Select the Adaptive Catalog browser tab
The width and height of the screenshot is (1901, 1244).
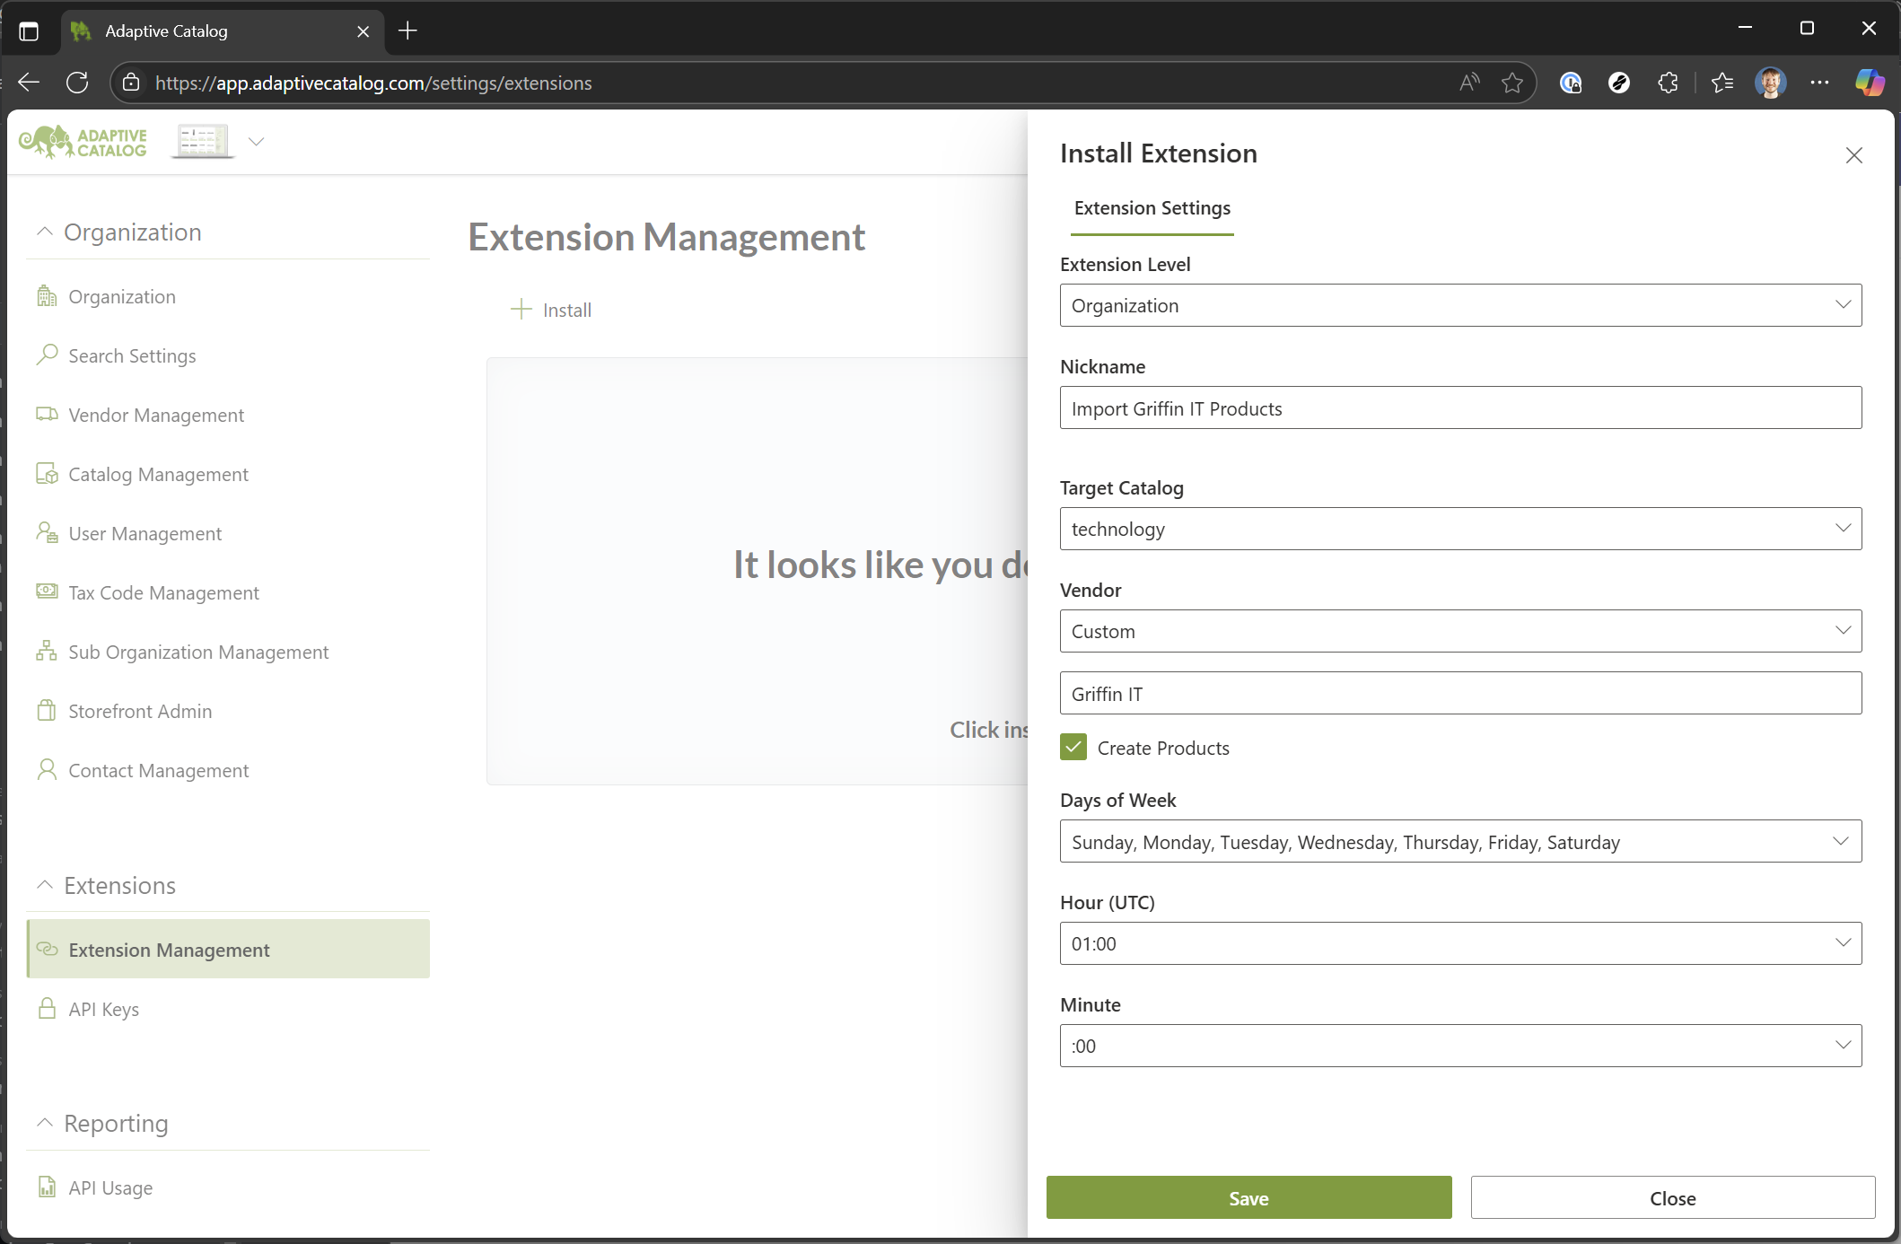pos(223,31)
